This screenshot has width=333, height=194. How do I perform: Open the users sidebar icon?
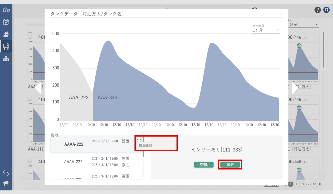click(6, 34)
